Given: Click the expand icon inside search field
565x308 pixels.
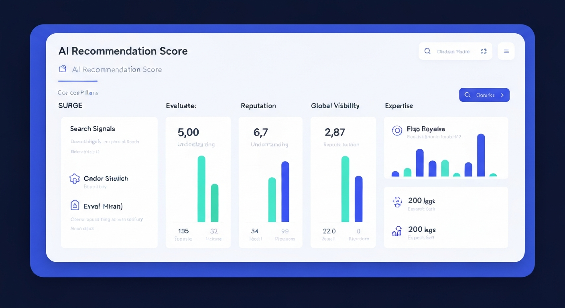Looking at the screenshot, I should [484, 51].
